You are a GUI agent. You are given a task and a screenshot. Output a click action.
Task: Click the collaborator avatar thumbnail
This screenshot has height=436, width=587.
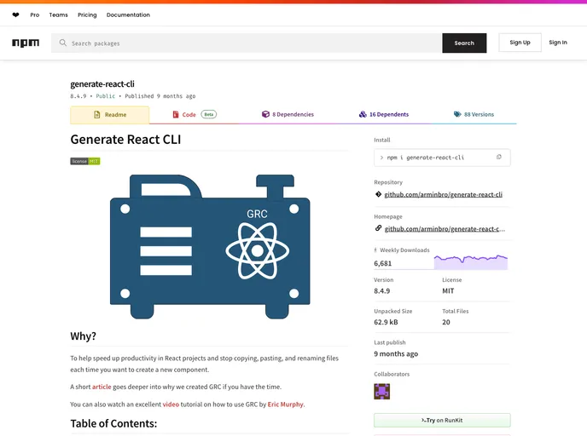[382, 392]
